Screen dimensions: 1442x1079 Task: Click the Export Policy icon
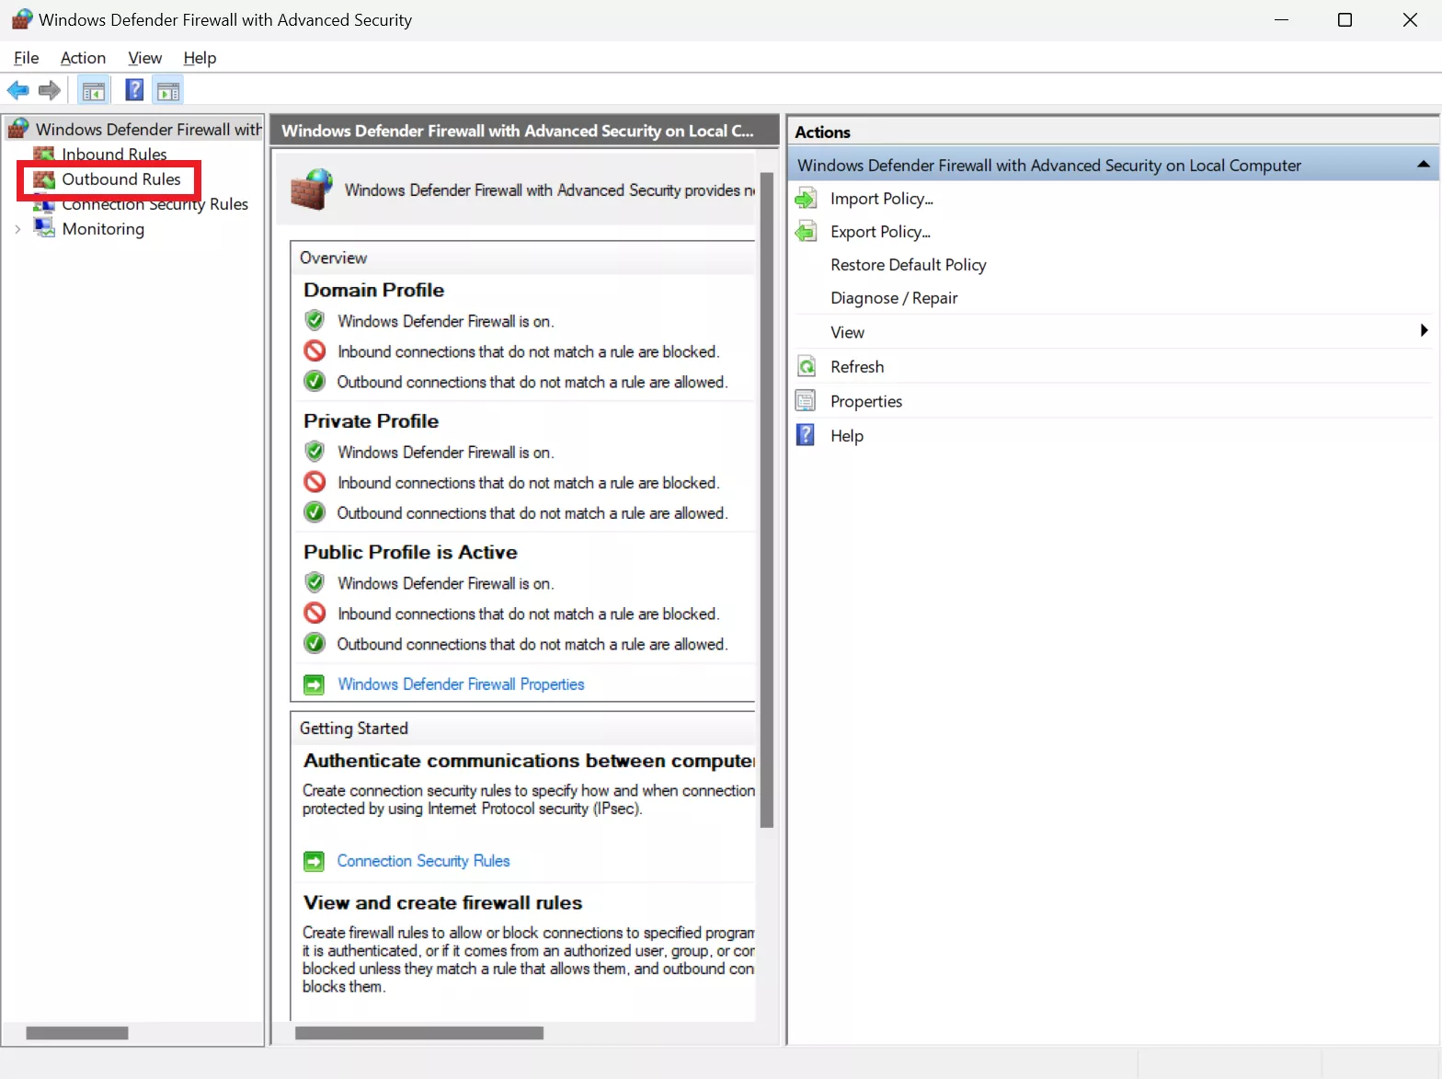coord(806,232)
